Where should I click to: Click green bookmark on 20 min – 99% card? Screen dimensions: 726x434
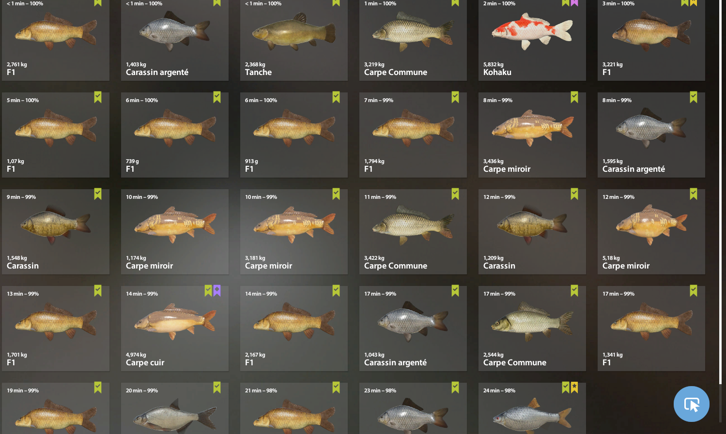click(217, 388)
